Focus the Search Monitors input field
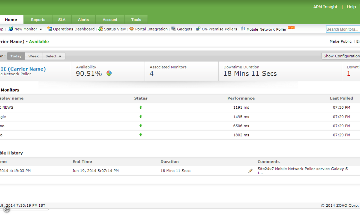This screenshot has height=216, width=360. [x=343, y=29]
